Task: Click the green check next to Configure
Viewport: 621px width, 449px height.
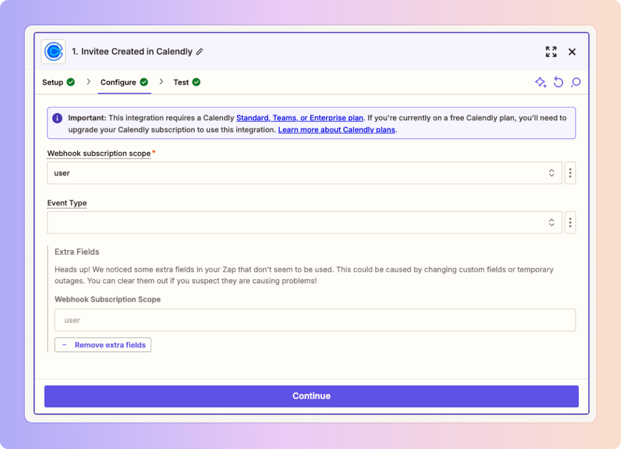Action: pyautogui.click(x=144, y=82)
